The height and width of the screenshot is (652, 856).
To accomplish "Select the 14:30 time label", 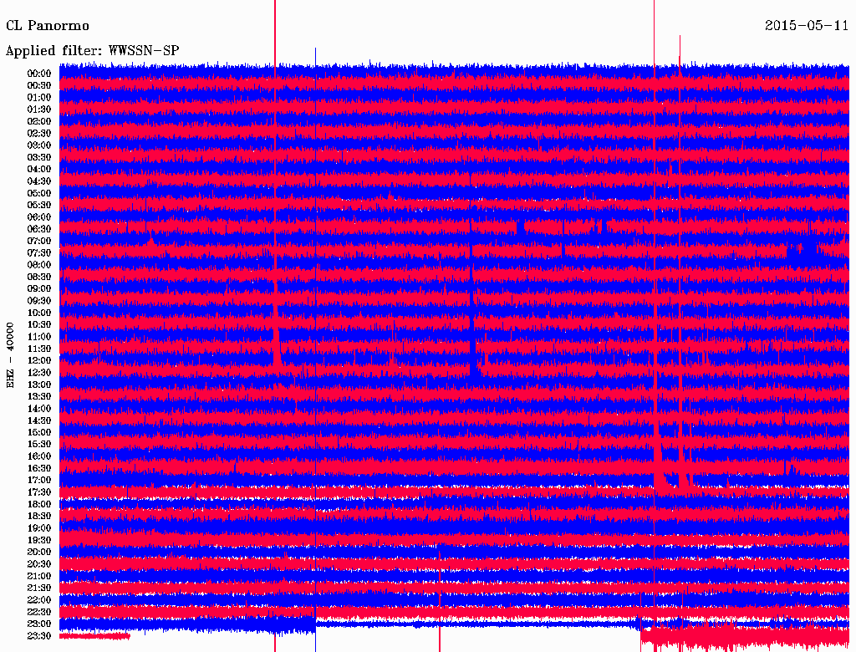I will (39, 420).
